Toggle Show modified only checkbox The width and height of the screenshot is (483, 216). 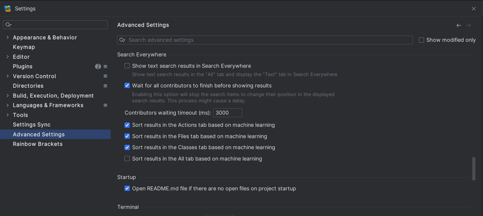pyautogui.click(x=421, y=40)
